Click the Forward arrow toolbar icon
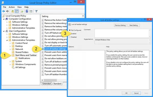 pos(7,11)
